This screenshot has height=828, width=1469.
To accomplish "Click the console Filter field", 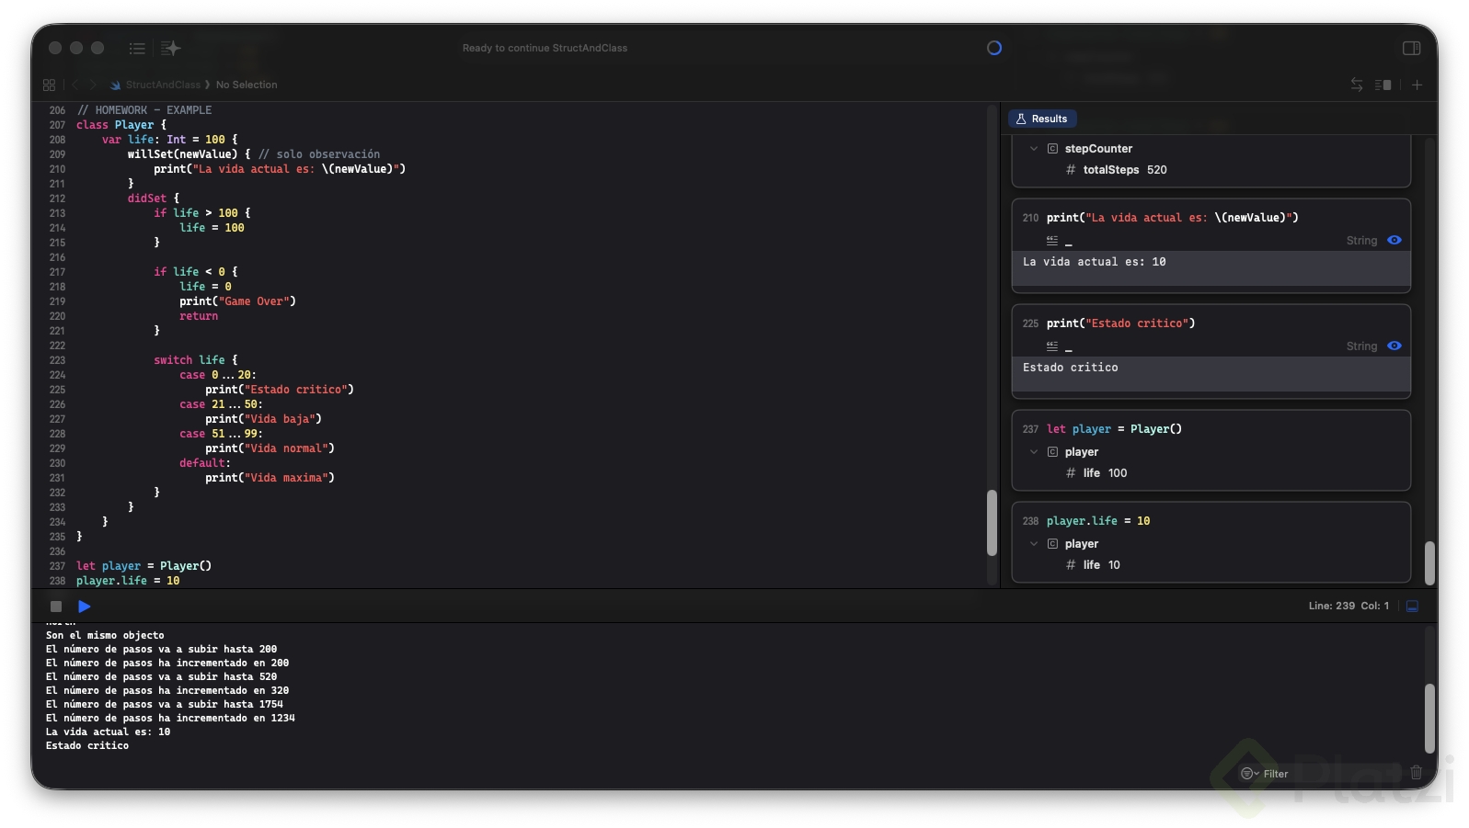I will (1320, 774).
